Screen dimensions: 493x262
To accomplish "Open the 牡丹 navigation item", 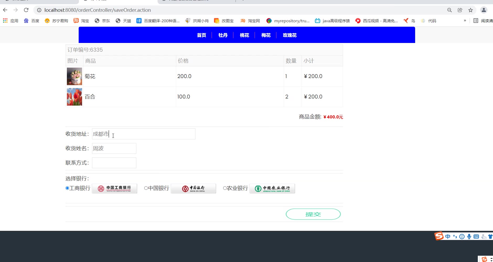I will pyautogui.click(x=223, y=35).
